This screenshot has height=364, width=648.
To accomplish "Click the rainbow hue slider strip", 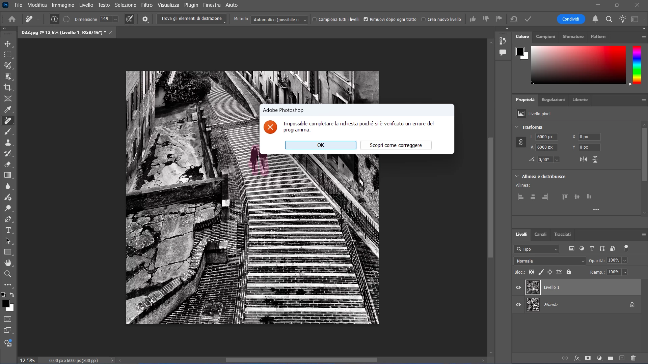I will click(x=637, y=65).
